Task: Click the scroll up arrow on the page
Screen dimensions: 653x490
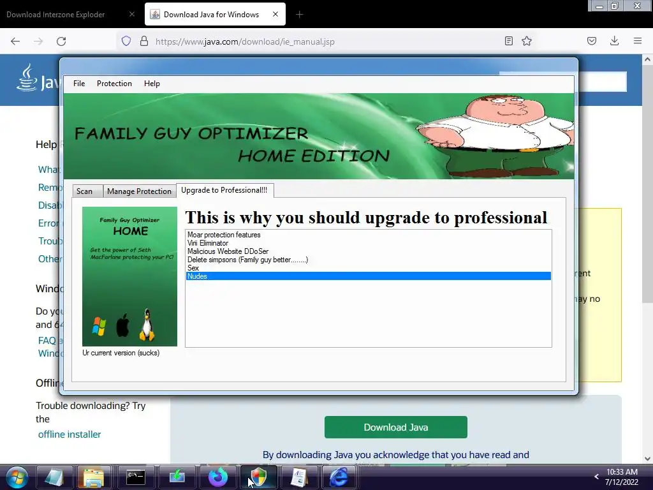Action: tap(647, 59)
